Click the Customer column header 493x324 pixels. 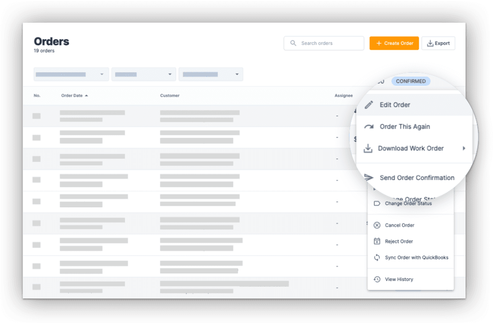(170, 95)
